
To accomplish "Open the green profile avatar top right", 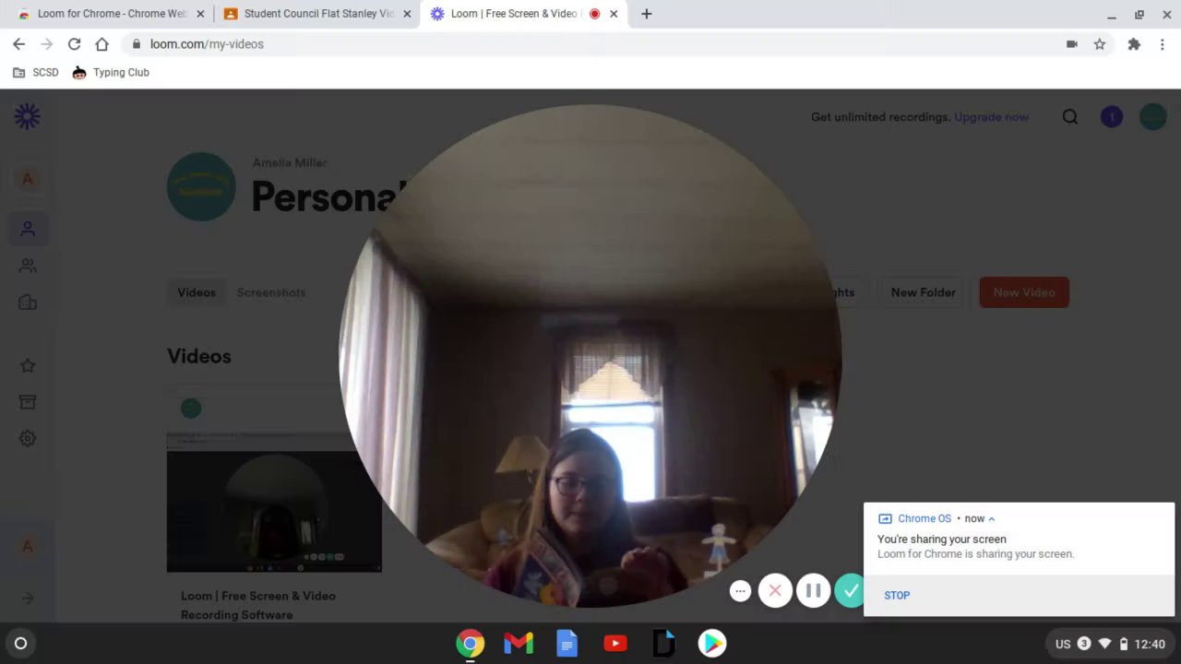I will point(1152,117).
